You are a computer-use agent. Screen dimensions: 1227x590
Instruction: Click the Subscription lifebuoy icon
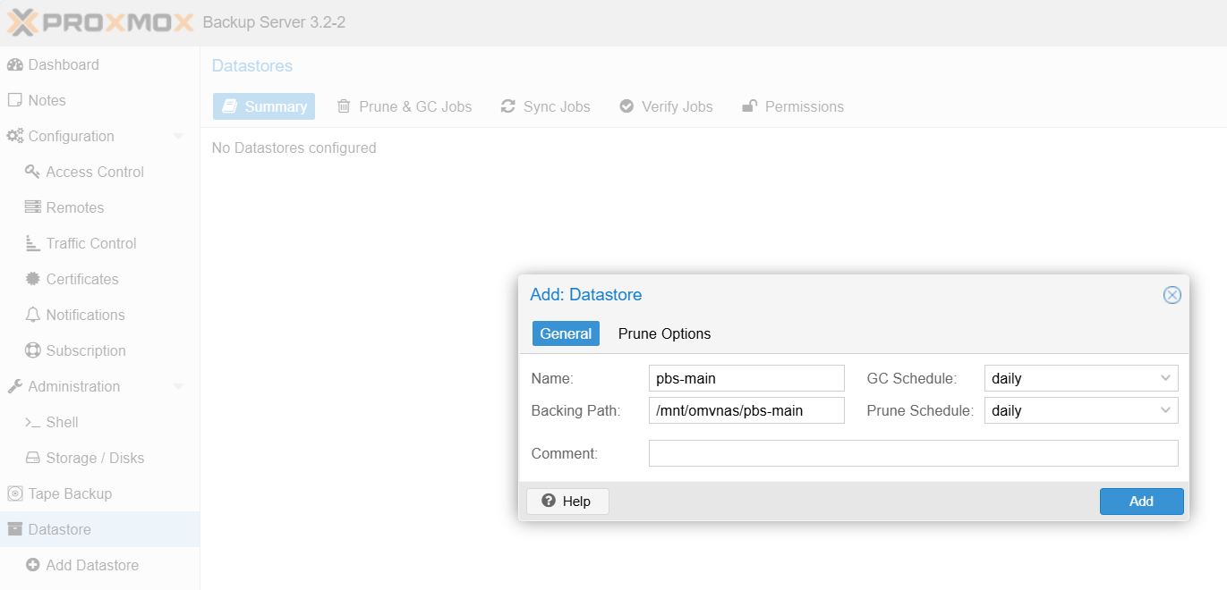pyautogui.click(x=32, y=350)
